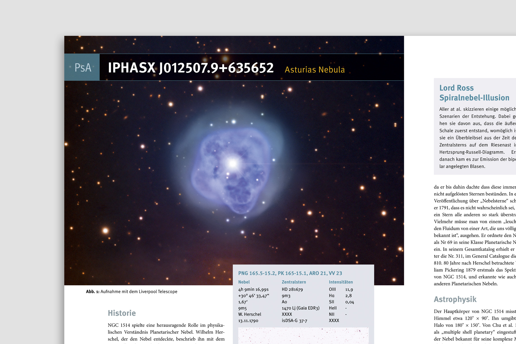Click the OIII intensity label
516x344 pixels.
coord(332,290)
